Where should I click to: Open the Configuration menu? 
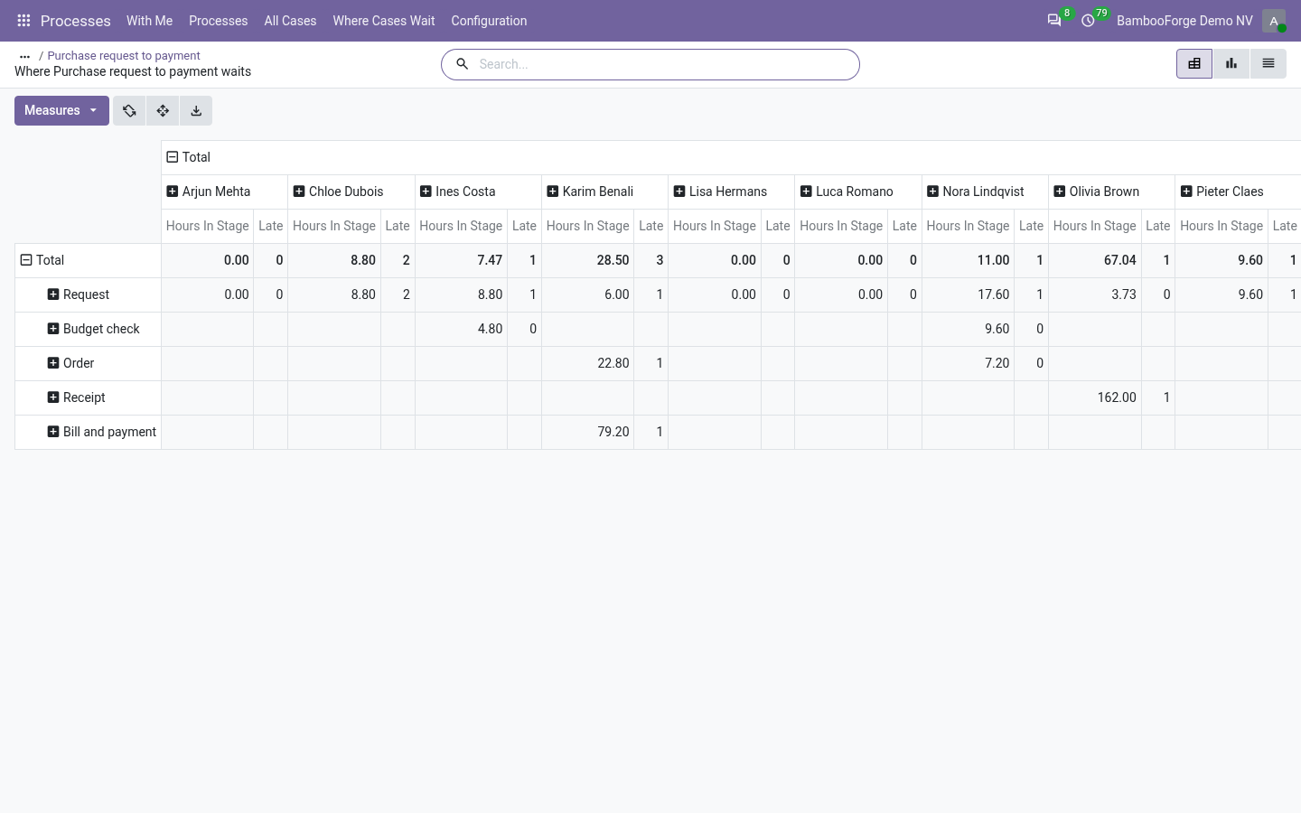click(489, 21)
